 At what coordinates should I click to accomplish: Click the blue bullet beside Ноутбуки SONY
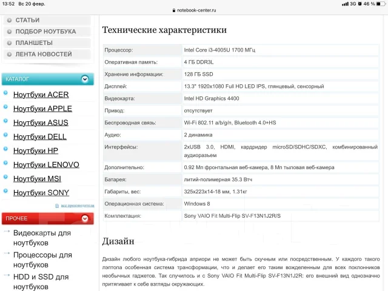5,191
